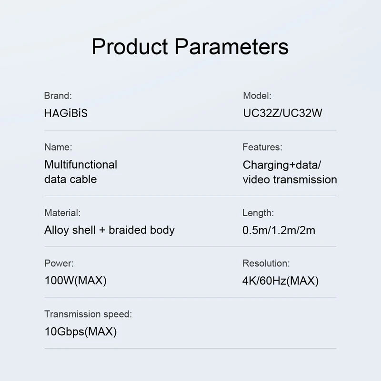Click the Material label

pyautogui.click(x=62, y=213)
